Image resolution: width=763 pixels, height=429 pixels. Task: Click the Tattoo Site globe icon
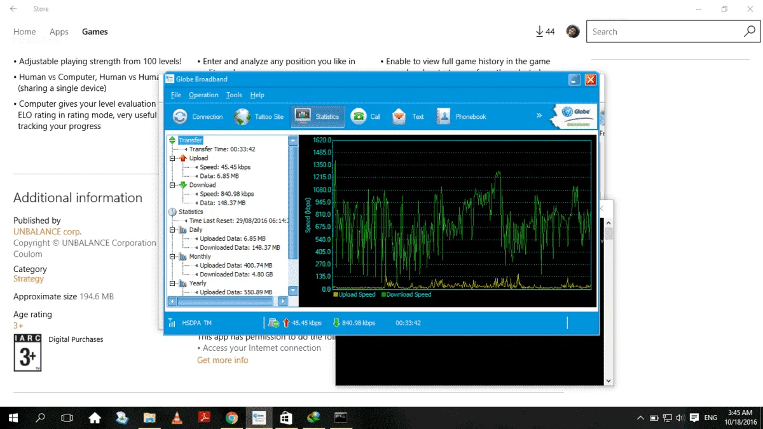pos(242,117)
